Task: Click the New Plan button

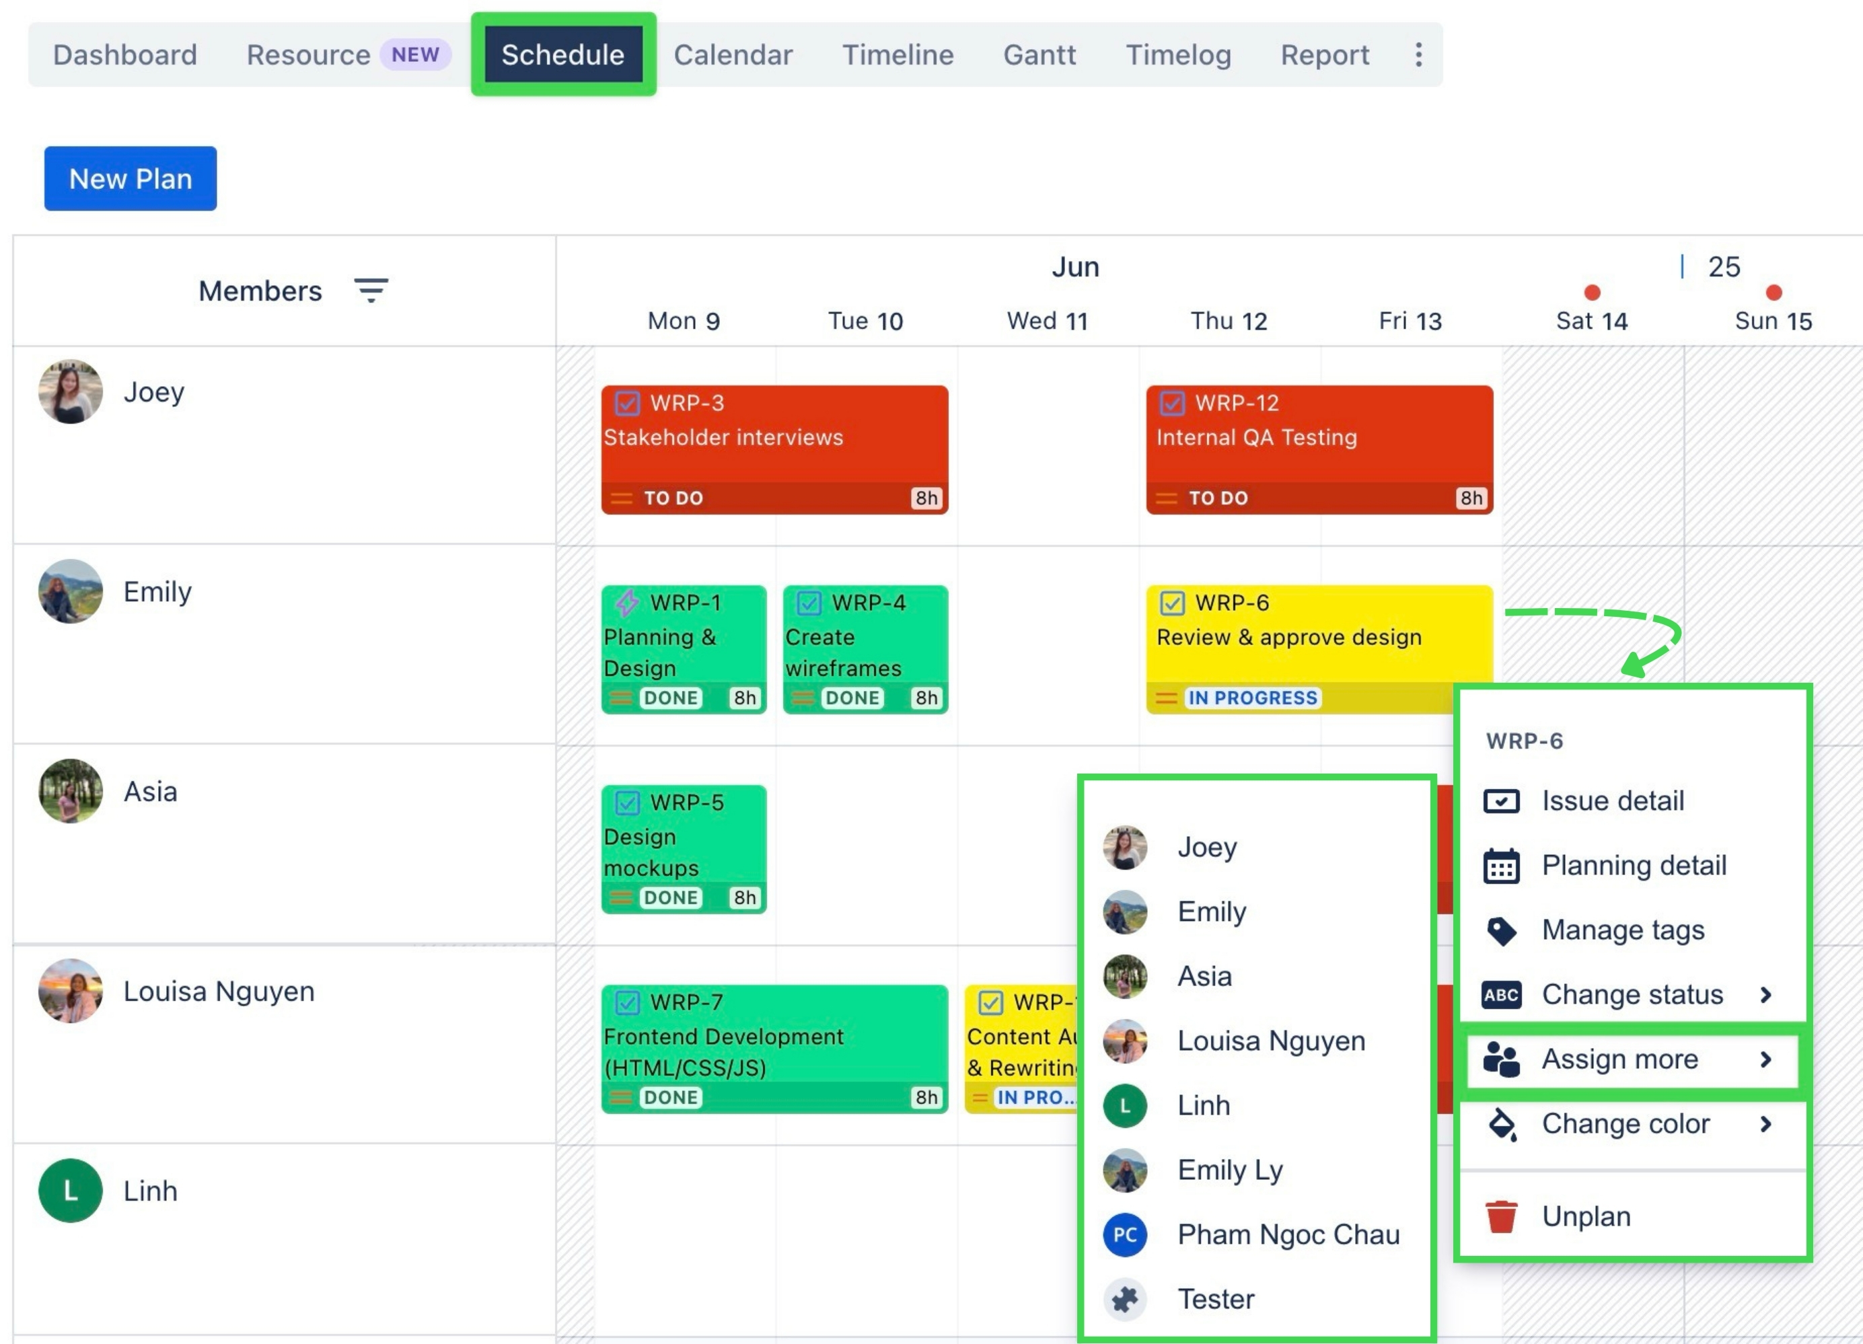Action: tap(130, 178)
